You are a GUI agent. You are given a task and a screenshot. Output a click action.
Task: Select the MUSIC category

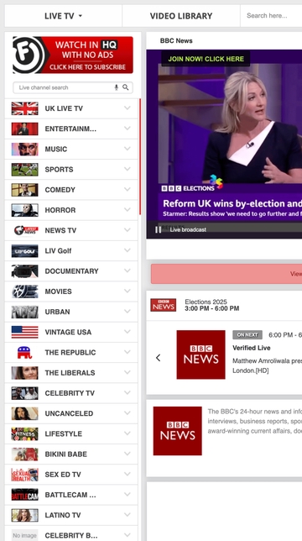click(x=71, y=149)
